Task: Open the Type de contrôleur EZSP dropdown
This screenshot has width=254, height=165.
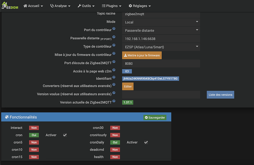Action: coord(161,47)
